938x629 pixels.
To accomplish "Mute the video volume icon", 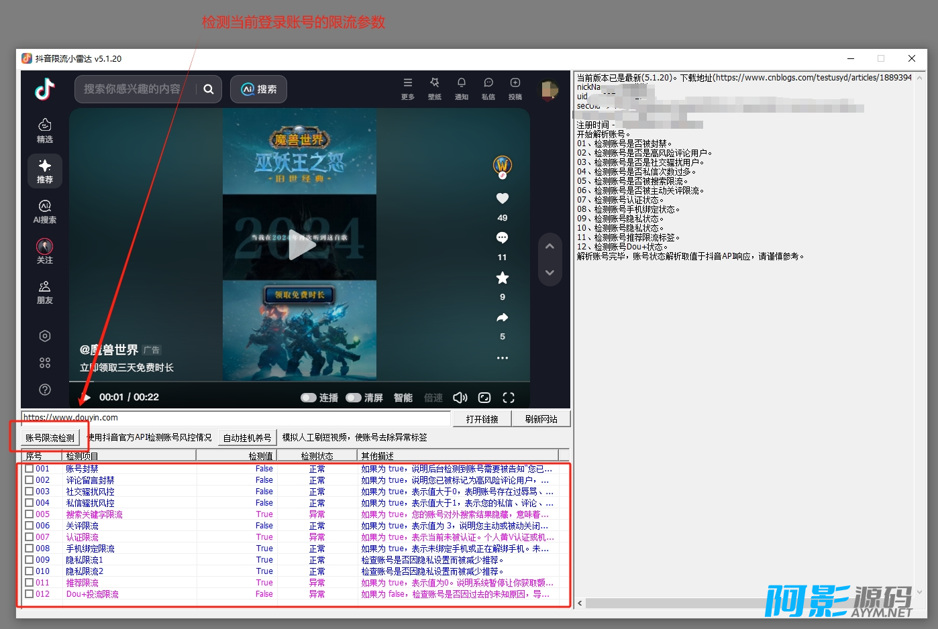I will tap(460, 398).
